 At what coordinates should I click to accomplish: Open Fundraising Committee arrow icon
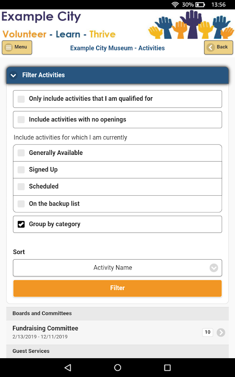221,332
